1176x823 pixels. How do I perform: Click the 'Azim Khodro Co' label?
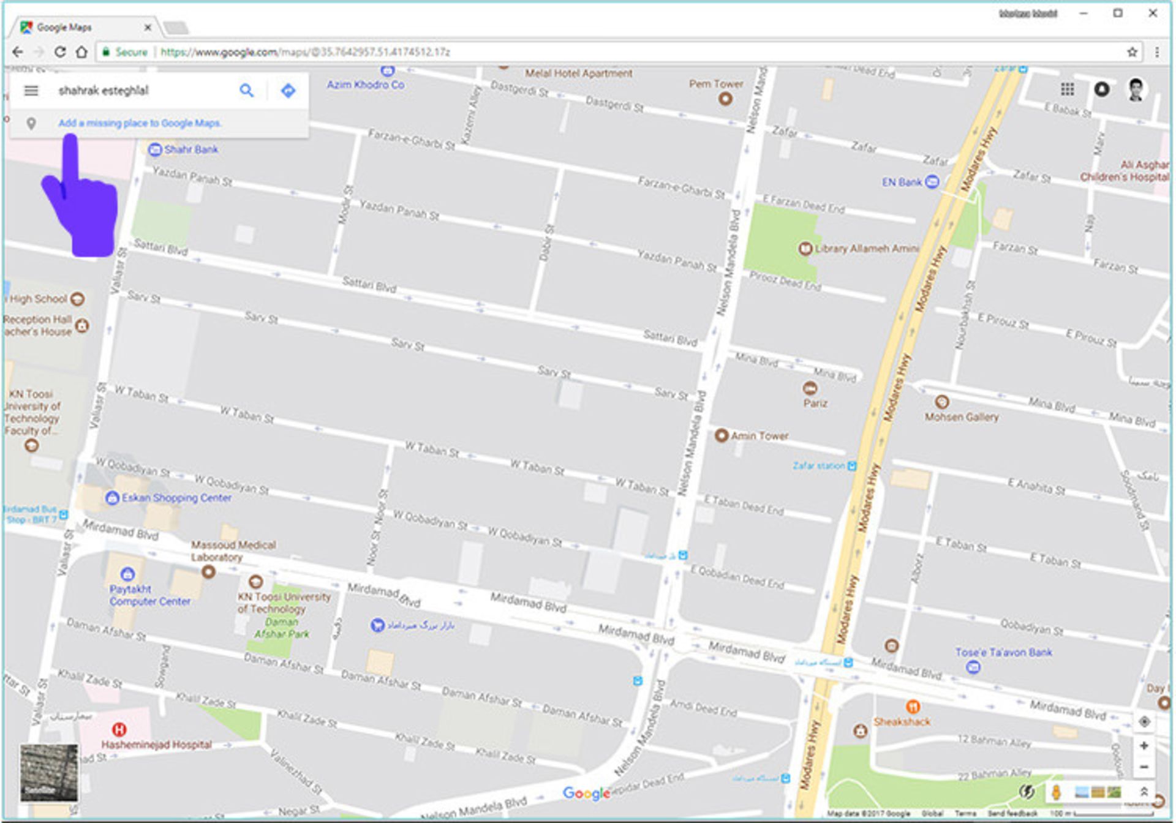[365, 85]
